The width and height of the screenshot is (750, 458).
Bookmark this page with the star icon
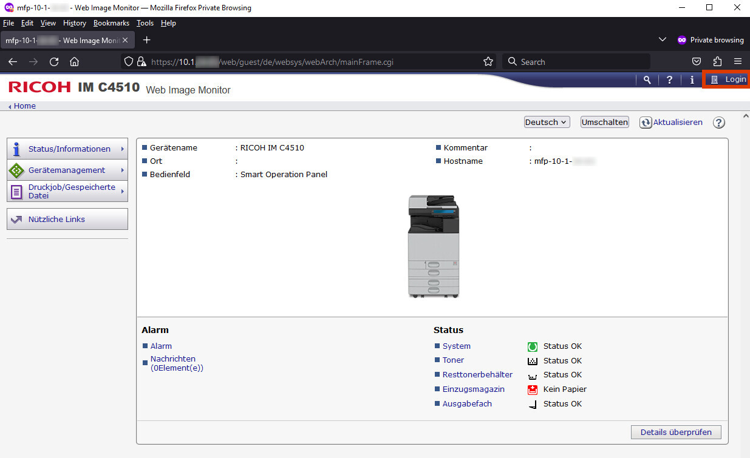[488, 62]
